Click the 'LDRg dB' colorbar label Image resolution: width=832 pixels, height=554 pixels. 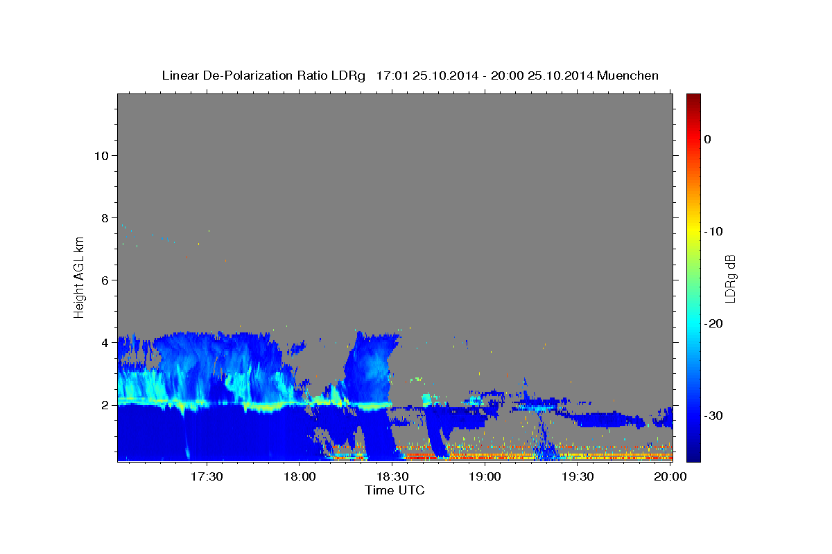tap(729, 277)
